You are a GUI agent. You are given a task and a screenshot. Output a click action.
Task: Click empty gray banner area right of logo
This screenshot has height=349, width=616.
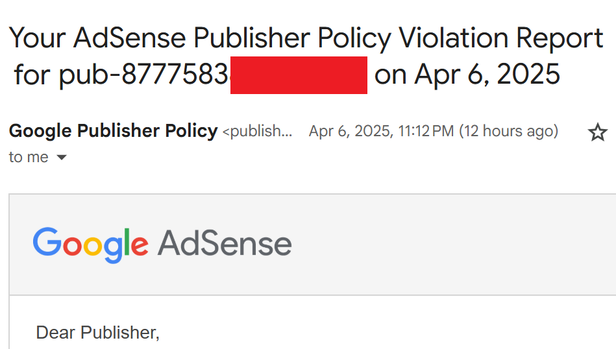452,244
